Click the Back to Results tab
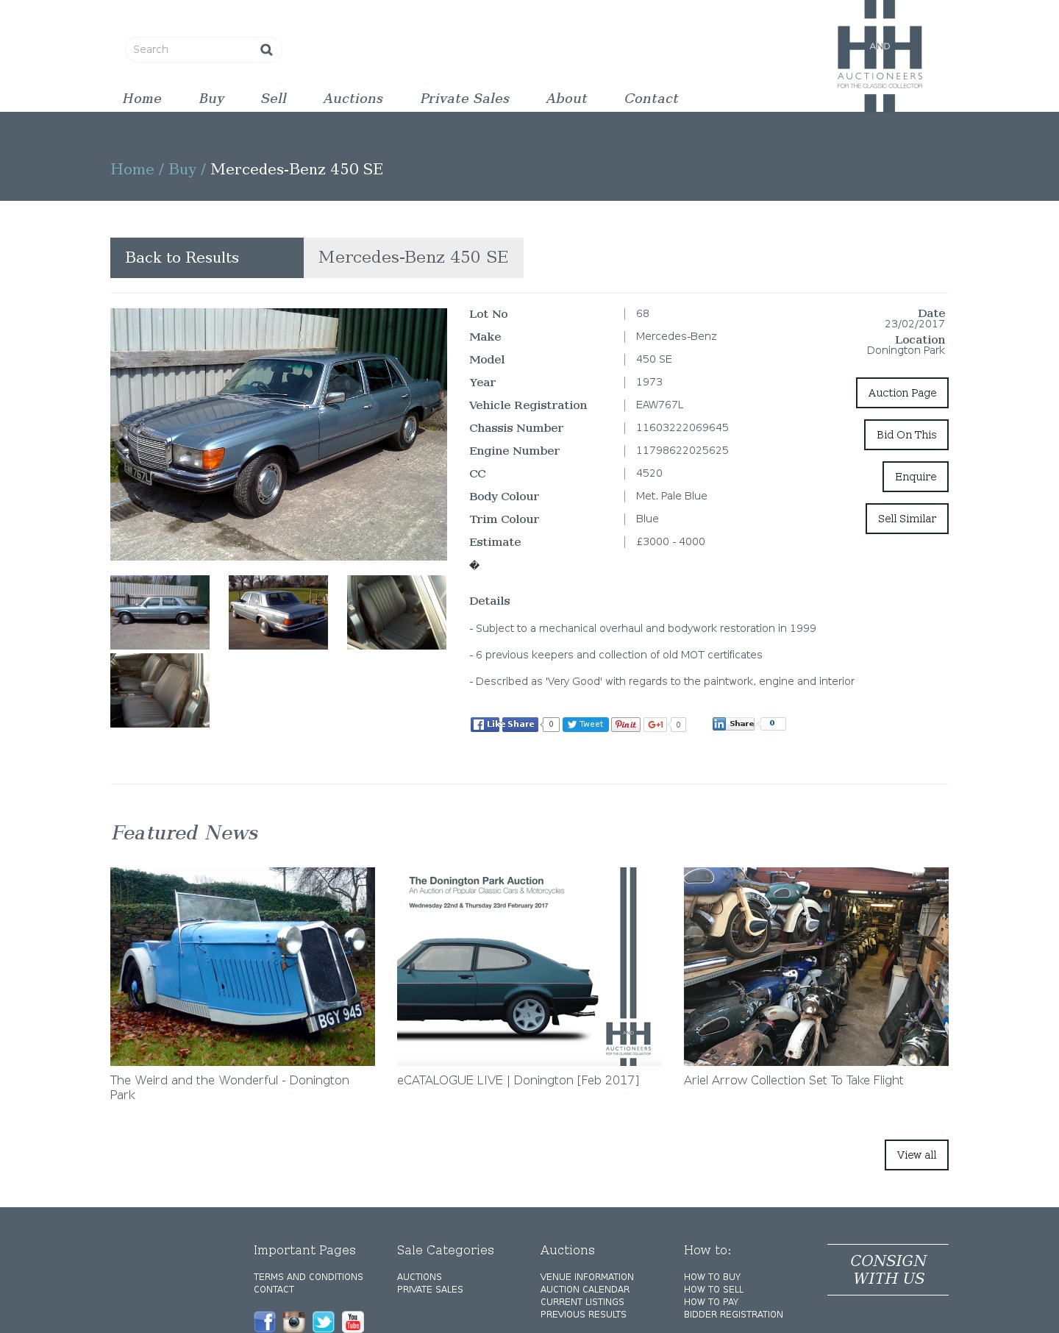 point(207,257)
